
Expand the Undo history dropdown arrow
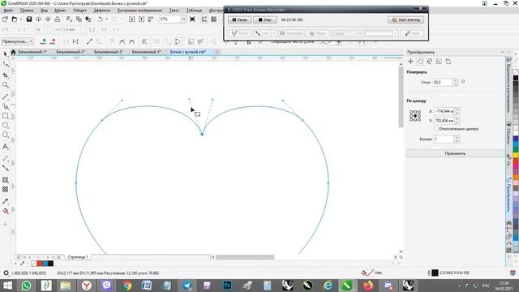106,19
